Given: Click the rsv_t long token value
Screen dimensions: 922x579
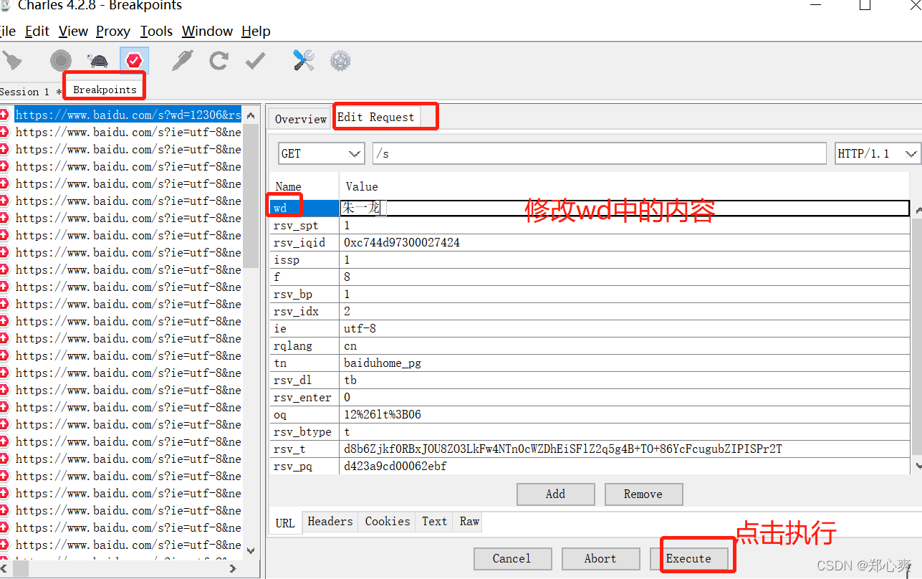Looking at the screenshot, I should point(563,449).
